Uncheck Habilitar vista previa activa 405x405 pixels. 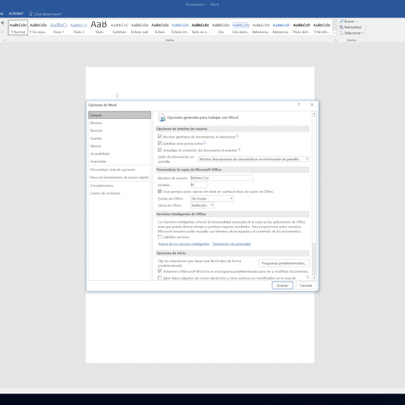(159, 143)
